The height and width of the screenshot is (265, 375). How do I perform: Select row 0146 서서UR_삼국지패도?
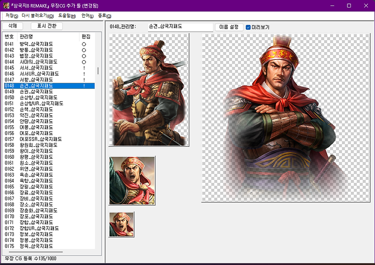click(x=49, y=74)
